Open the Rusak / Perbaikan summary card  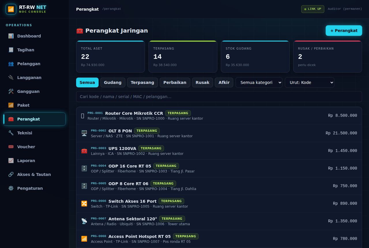[327, 57]
